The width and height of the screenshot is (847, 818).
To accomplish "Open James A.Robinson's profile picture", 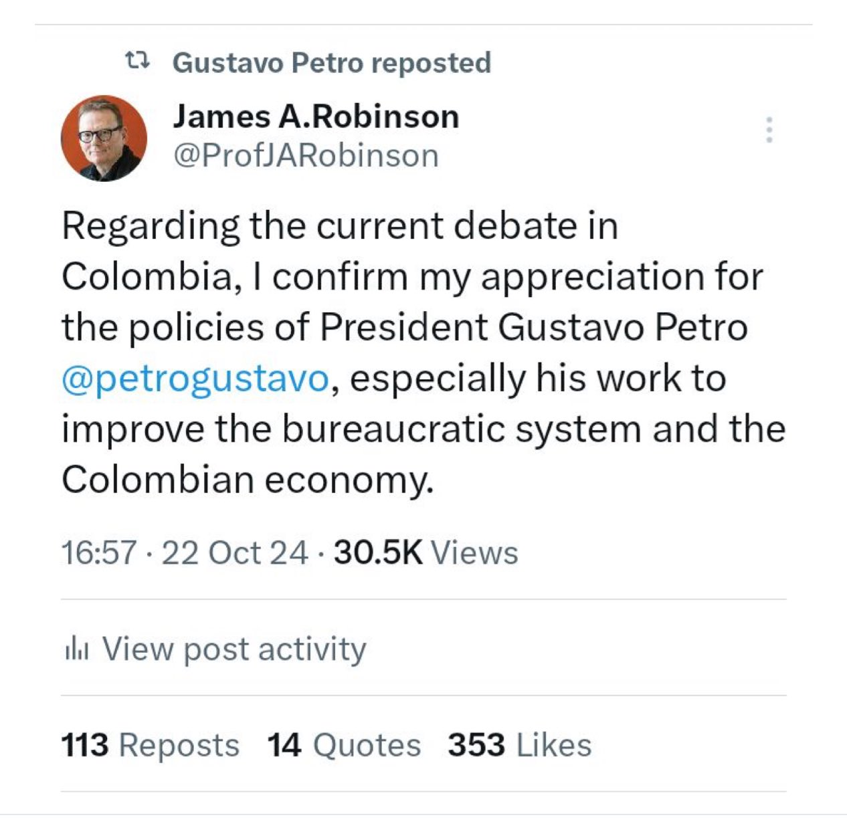I will point(104,138).
